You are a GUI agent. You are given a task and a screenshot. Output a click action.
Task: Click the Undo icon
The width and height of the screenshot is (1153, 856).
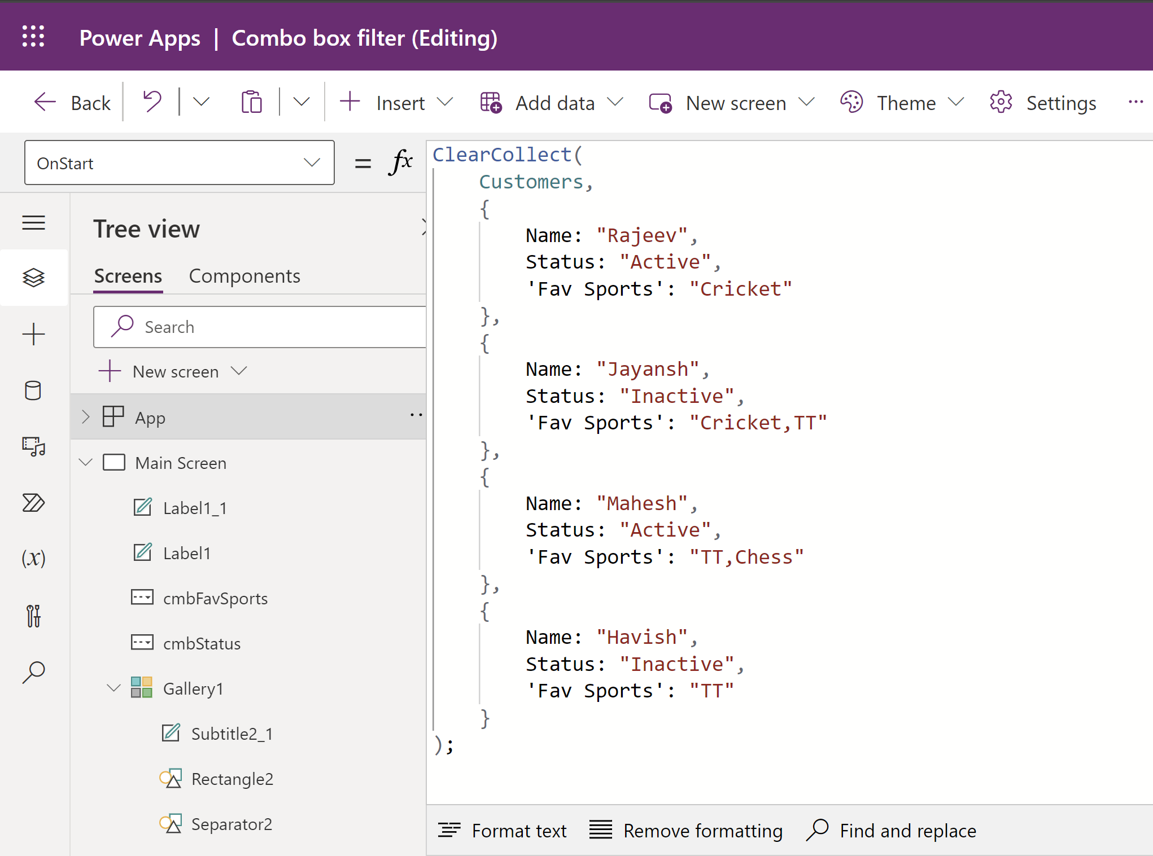tap(152, 103)
